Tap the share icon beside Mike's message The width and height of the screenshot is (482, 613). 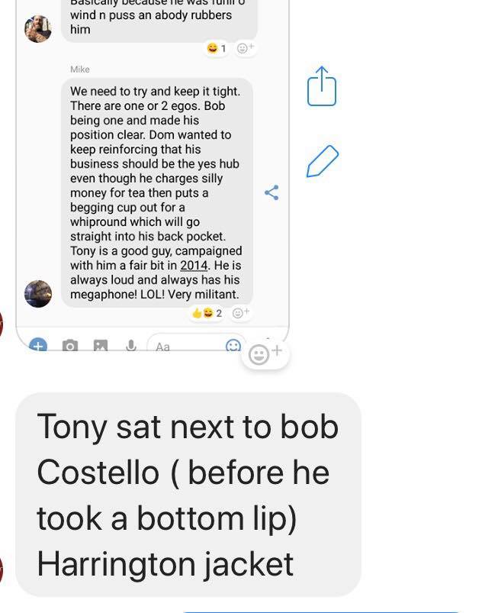coord(272,192)
